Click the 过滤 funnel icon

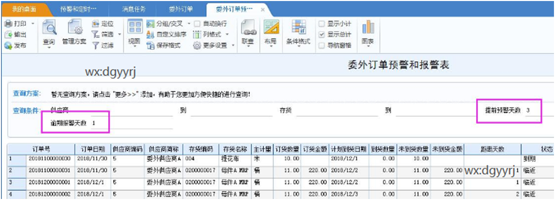point(95,45)
